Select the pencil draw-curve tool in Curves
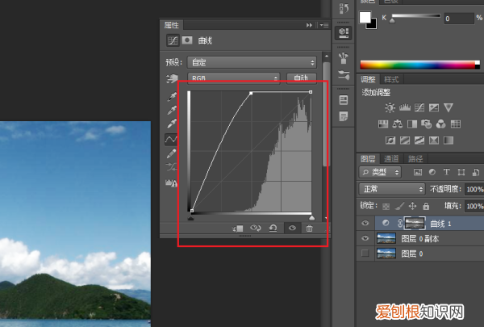Screen dimensions: 484x327 tap(171, 153)
